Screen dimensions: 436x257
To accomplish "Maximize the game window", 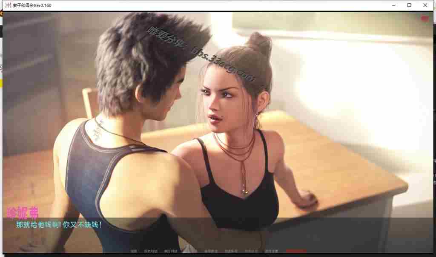I will (409, 5).
